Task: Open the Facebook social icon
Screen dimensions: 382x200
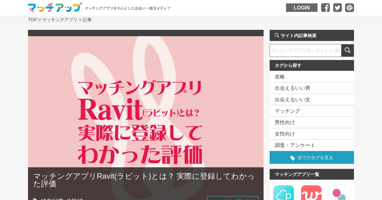Action: pos(325,8)
